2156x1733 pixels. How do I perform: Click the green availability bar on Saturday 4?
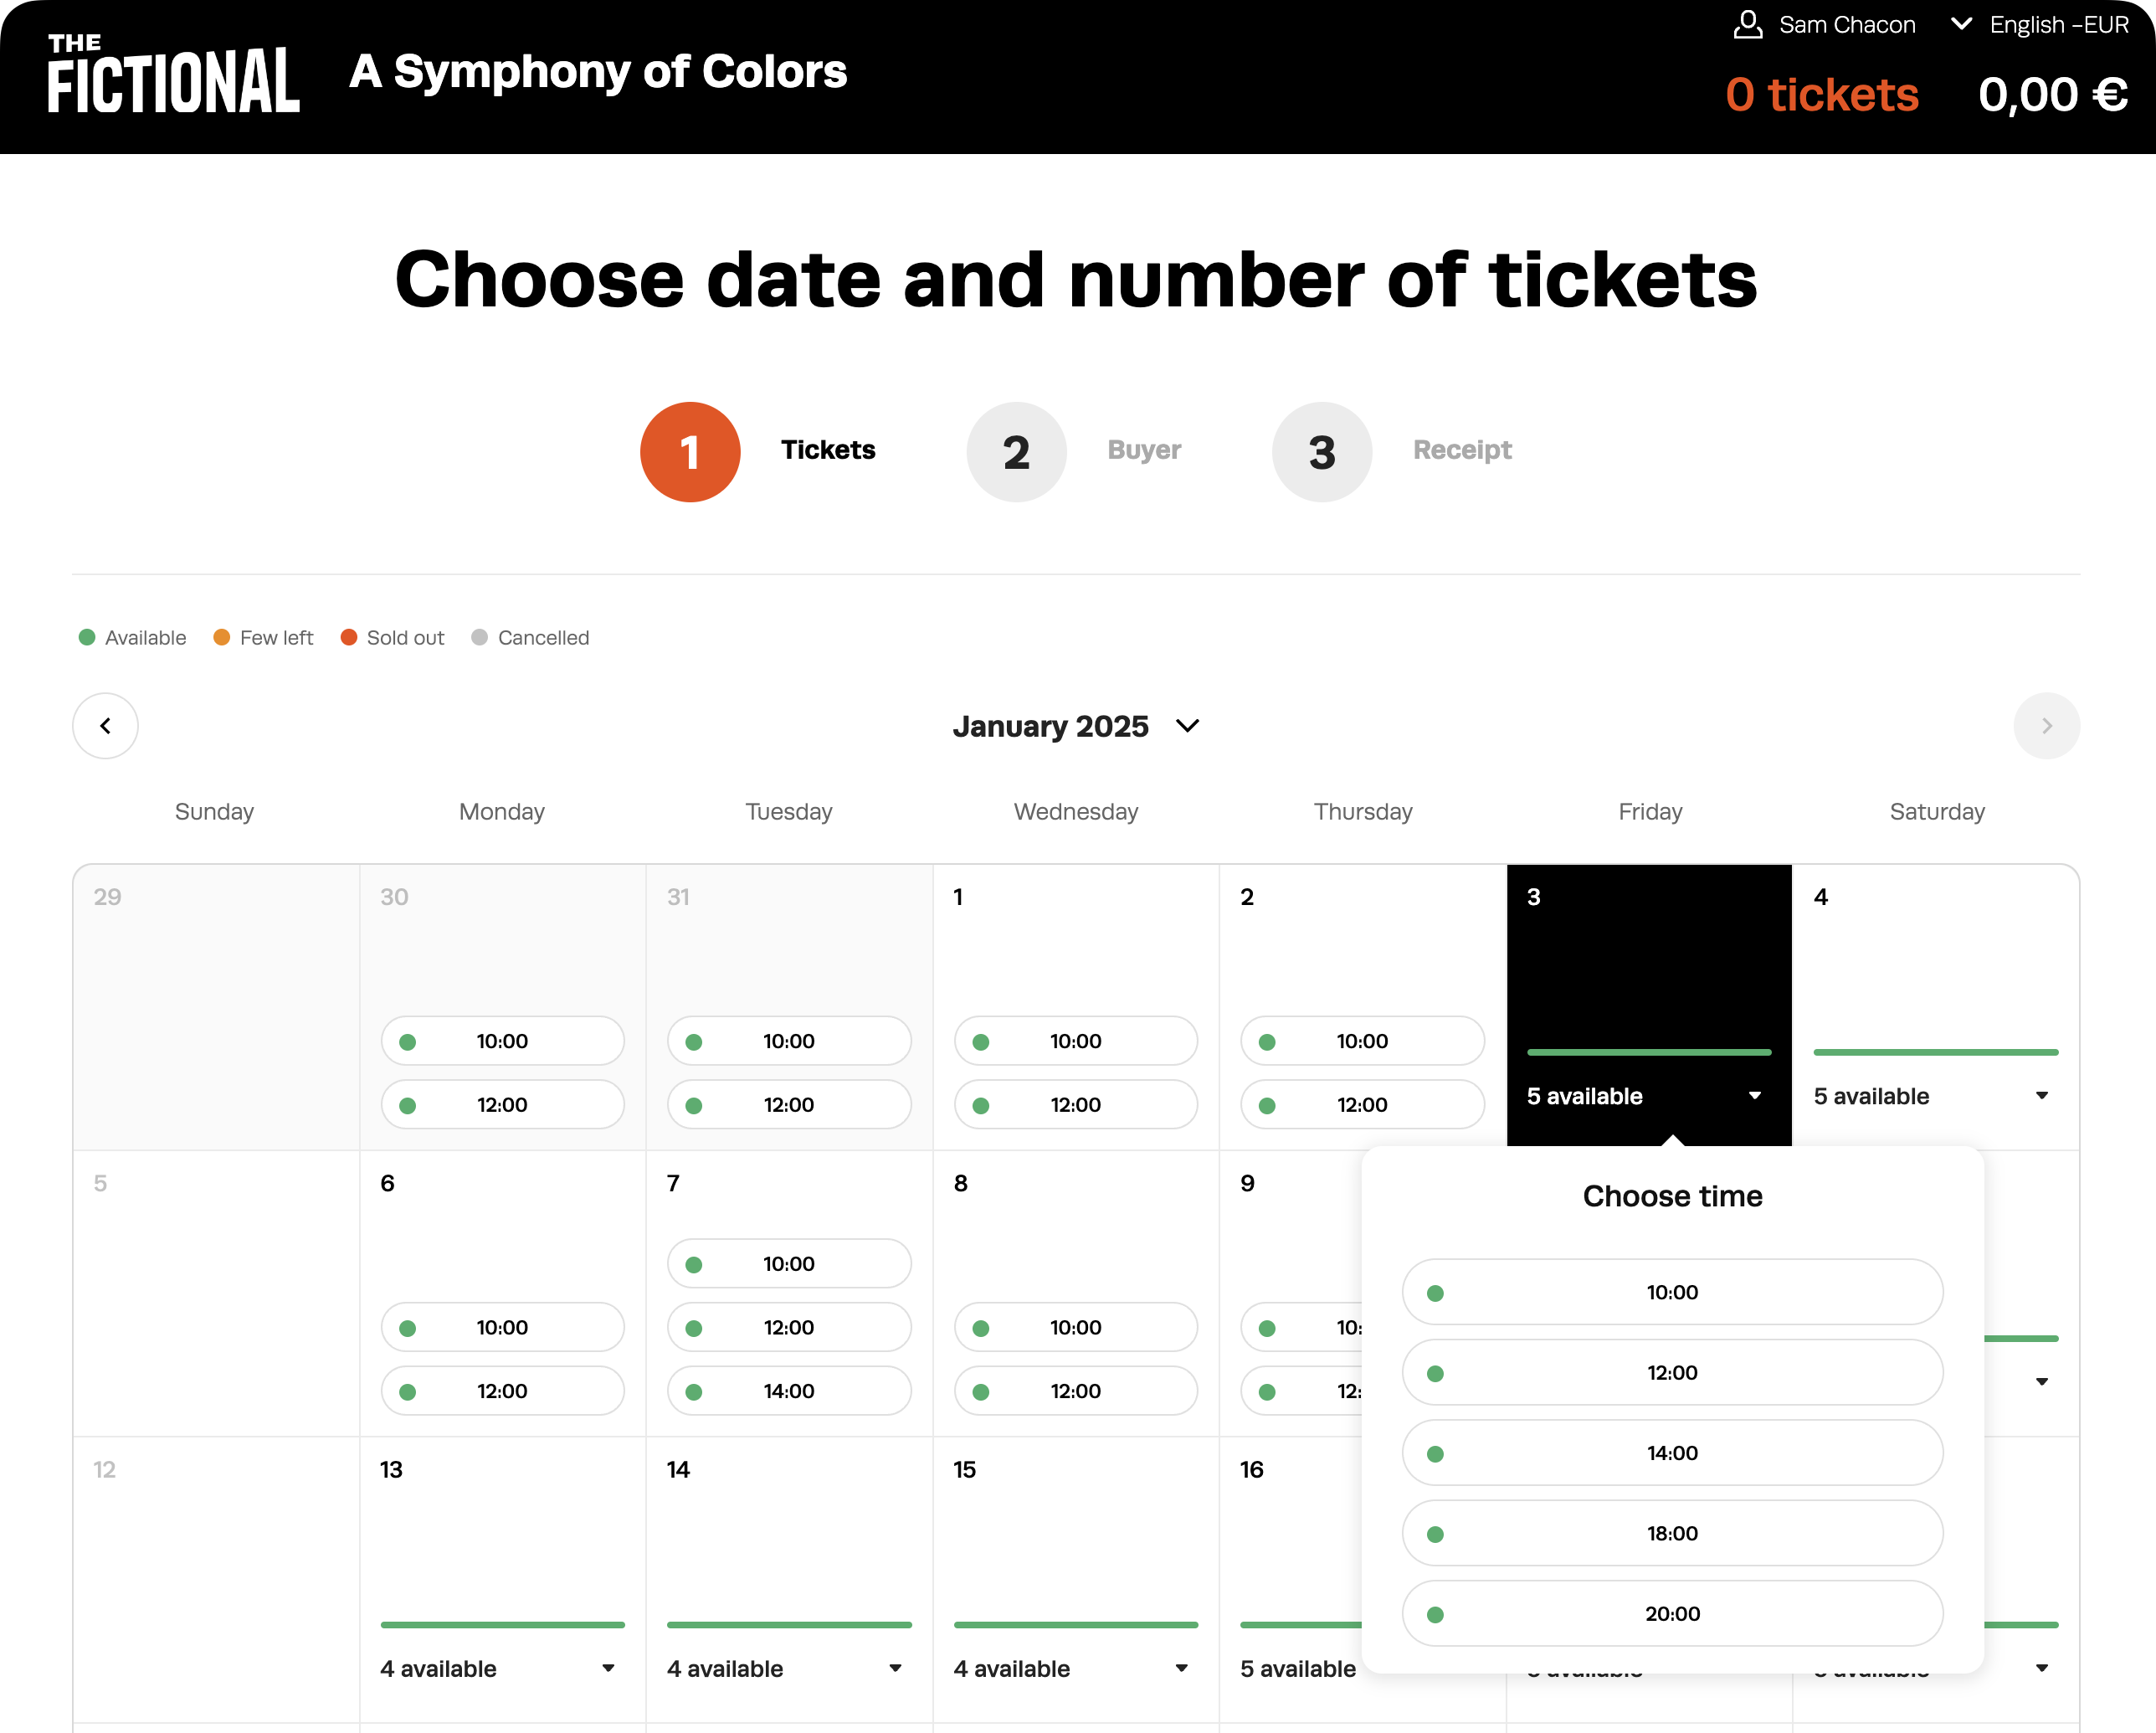pyautogui.click(x=1935, y=1052)
